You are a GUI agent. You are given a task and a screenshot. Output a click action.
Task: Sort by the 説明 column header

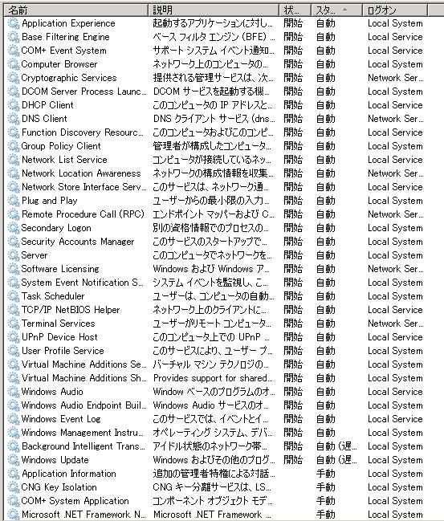214,10
